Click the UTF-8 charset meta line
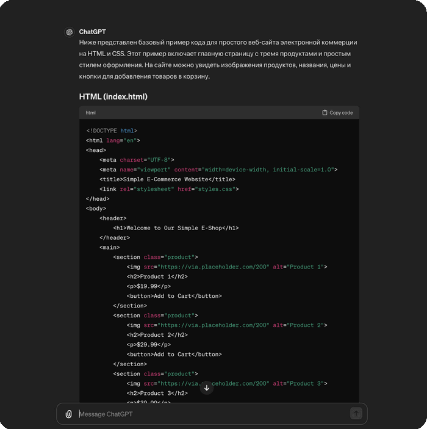Screen dimensions: 427x429 tap(137, 160)
